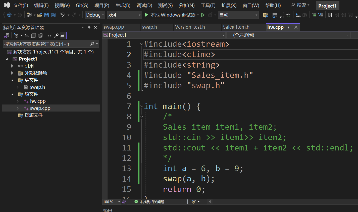Open the 调试(D) menu
The width and height of the screenshot is (358, 212).
[x=144, y=5]
